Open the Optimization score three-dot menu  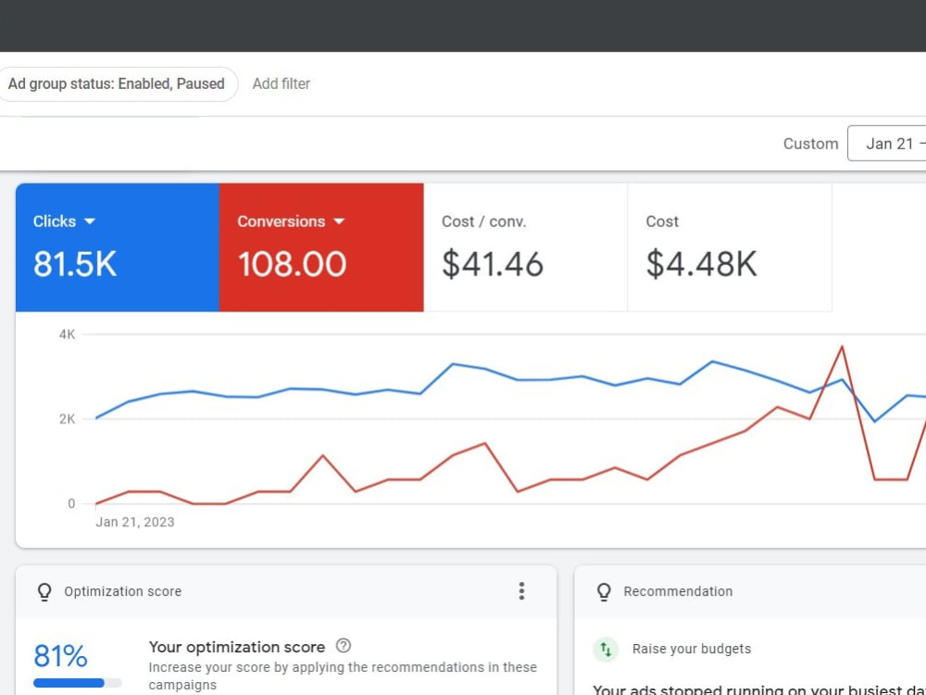(521, 591)
